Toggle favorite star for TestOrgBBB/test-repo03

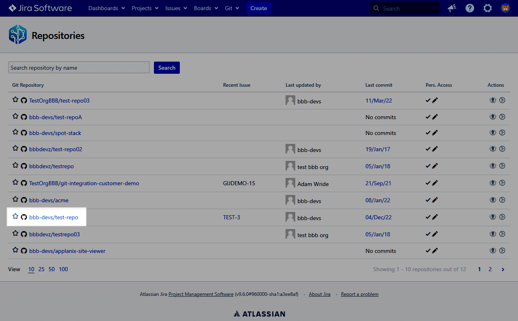15,100
